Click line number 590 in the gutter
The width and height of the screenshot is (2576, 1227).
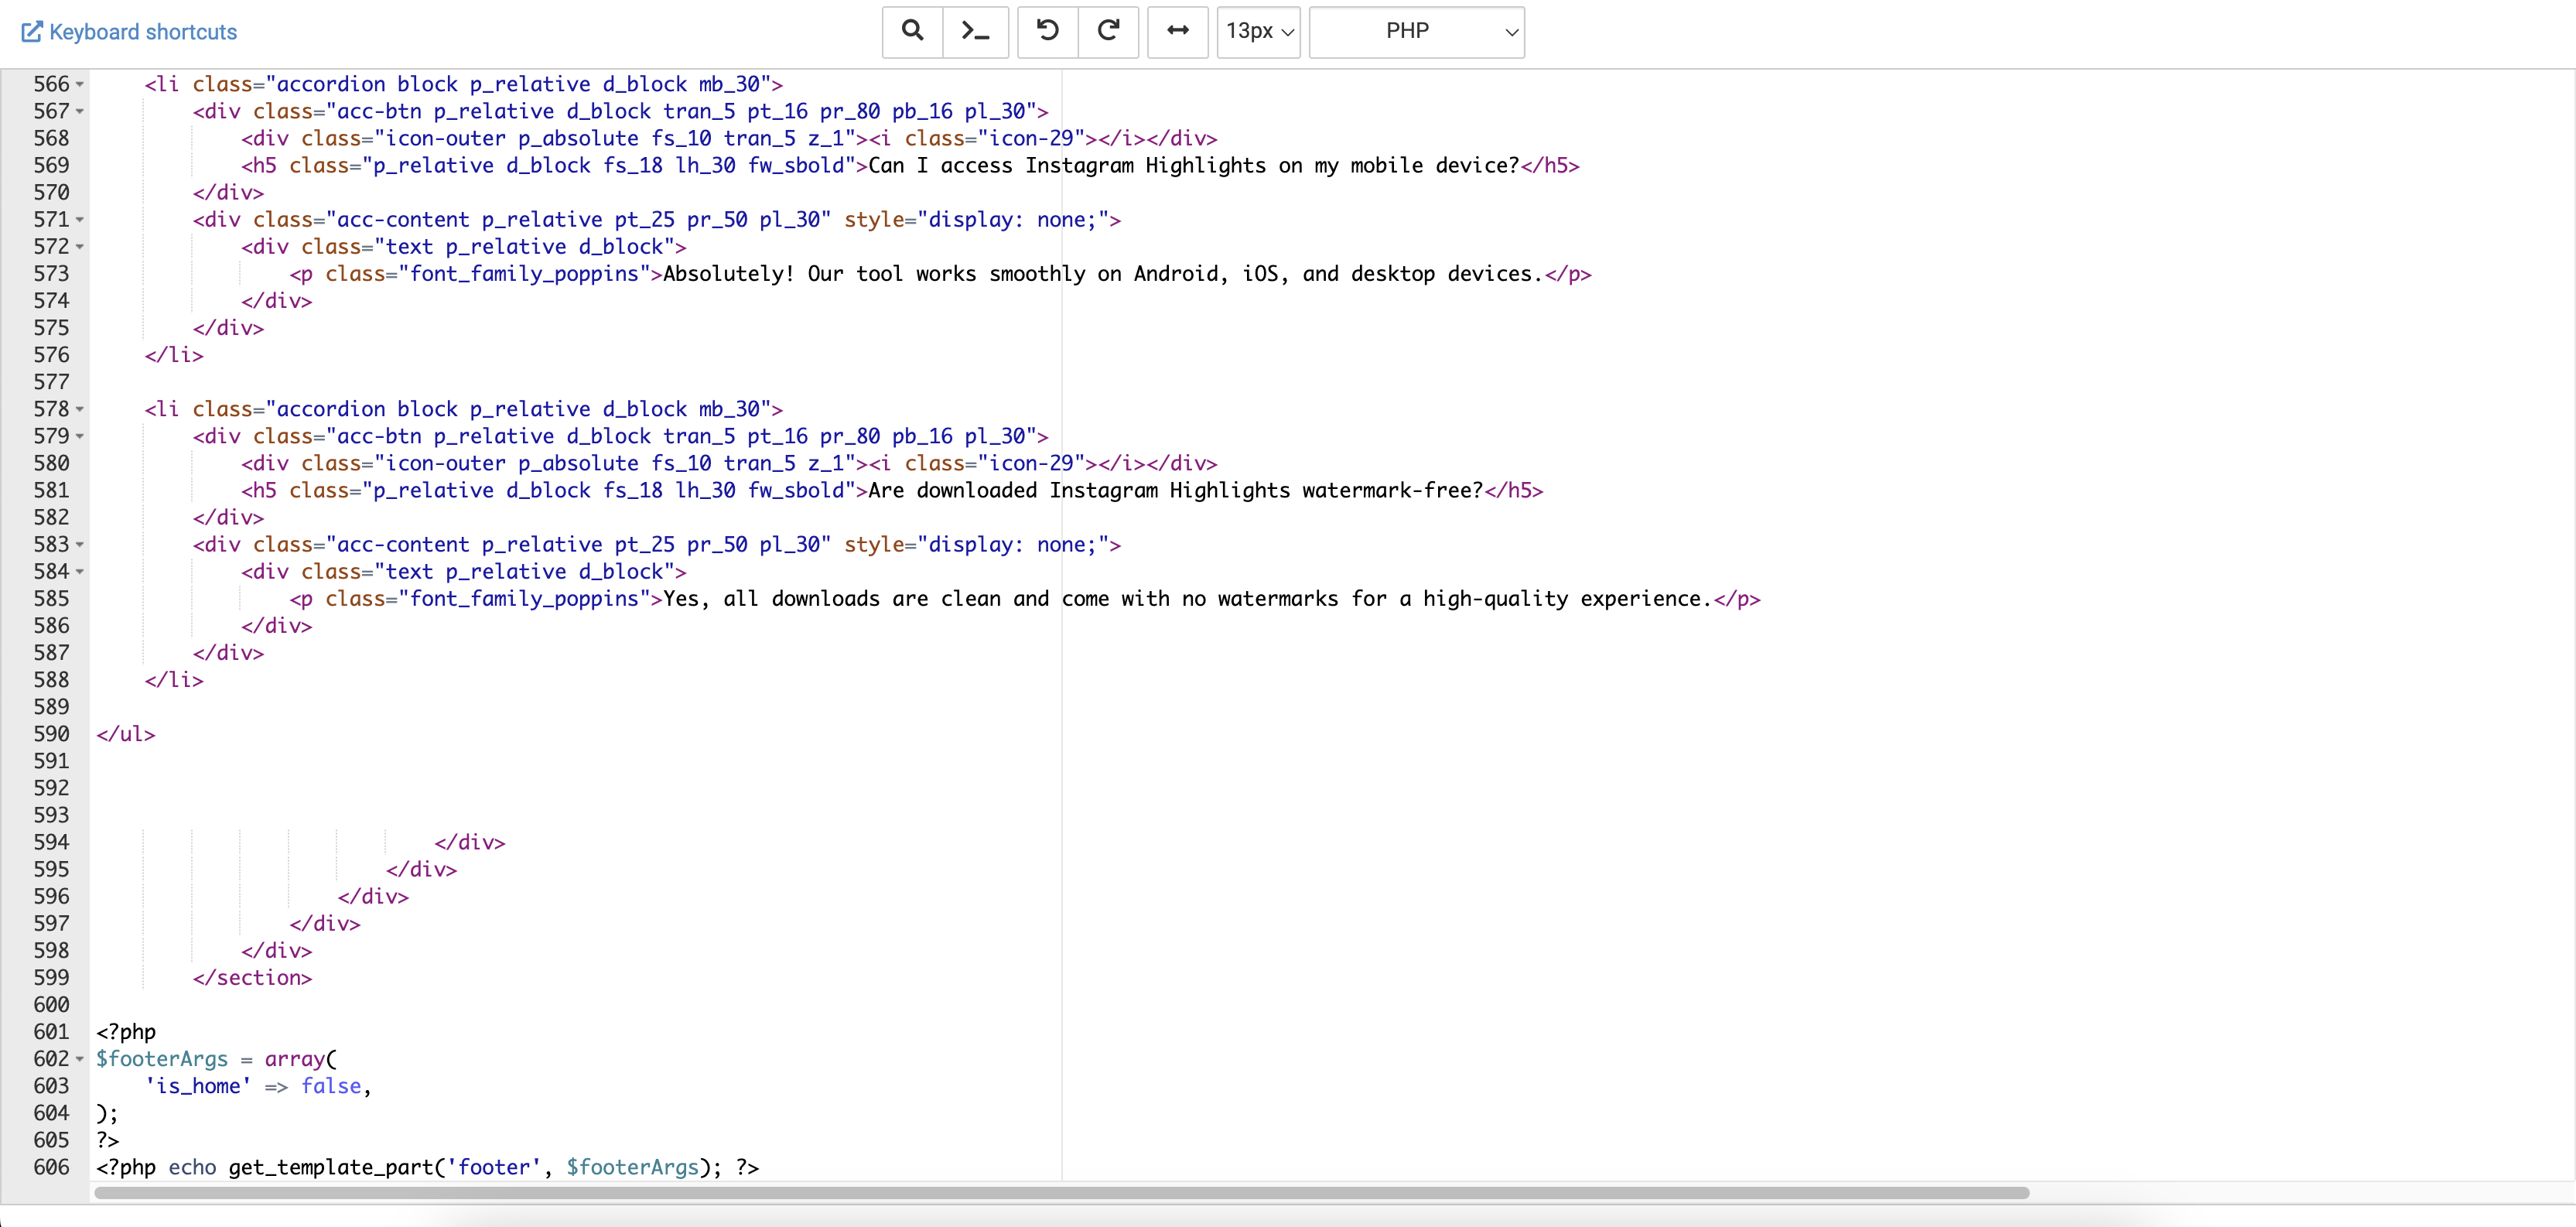point(51,734)
